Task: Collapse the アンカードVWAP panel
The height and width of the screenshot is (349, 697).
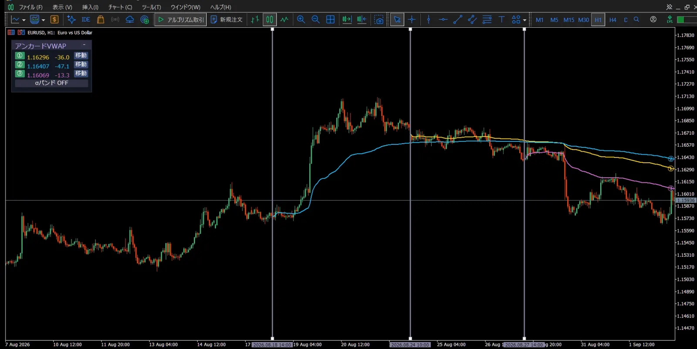Action: [84, 45]
